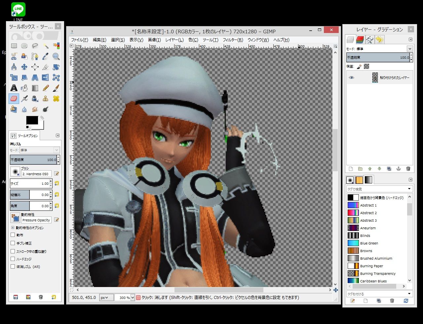Image resolution: width=423 pixels, height=324 pixels.
Task: Select the Measure compass tool
Action: [x=14, y=67]
